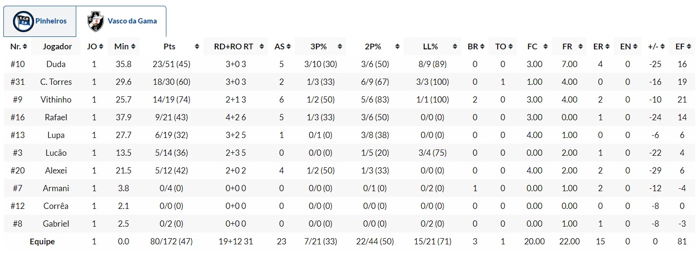Viewport: 700px width, 253px height.
Task: Sort the table by +/- arrows
Action: coord(662,47)
